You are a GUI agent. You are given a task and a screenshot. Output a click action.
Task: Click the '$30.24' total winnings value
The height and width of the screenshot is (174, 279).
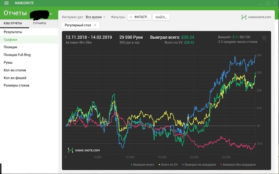(x=188, y=38)
